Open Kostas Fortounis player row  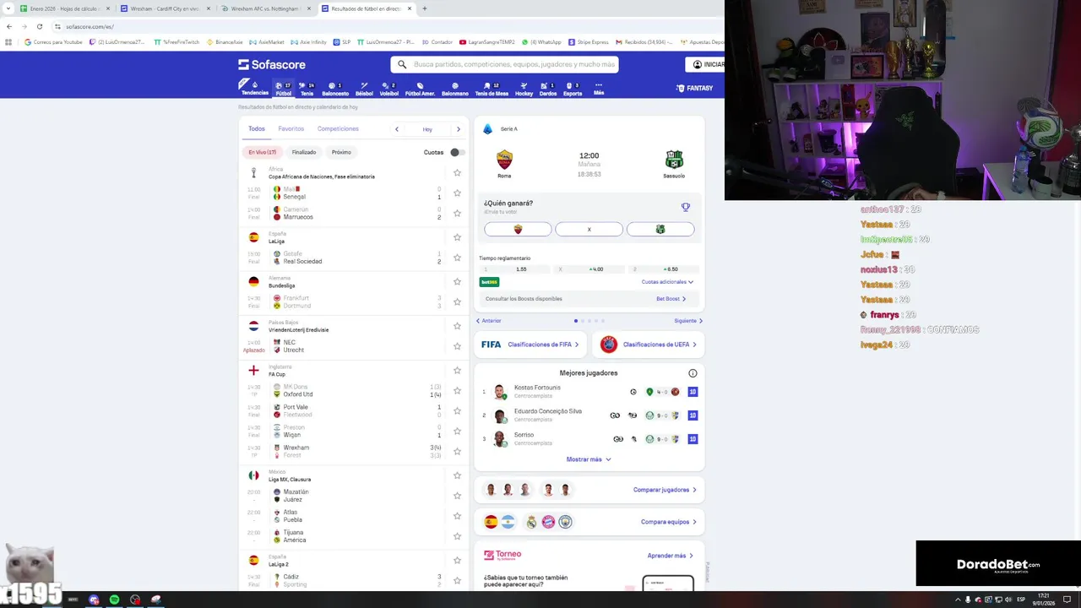(589, 392)
